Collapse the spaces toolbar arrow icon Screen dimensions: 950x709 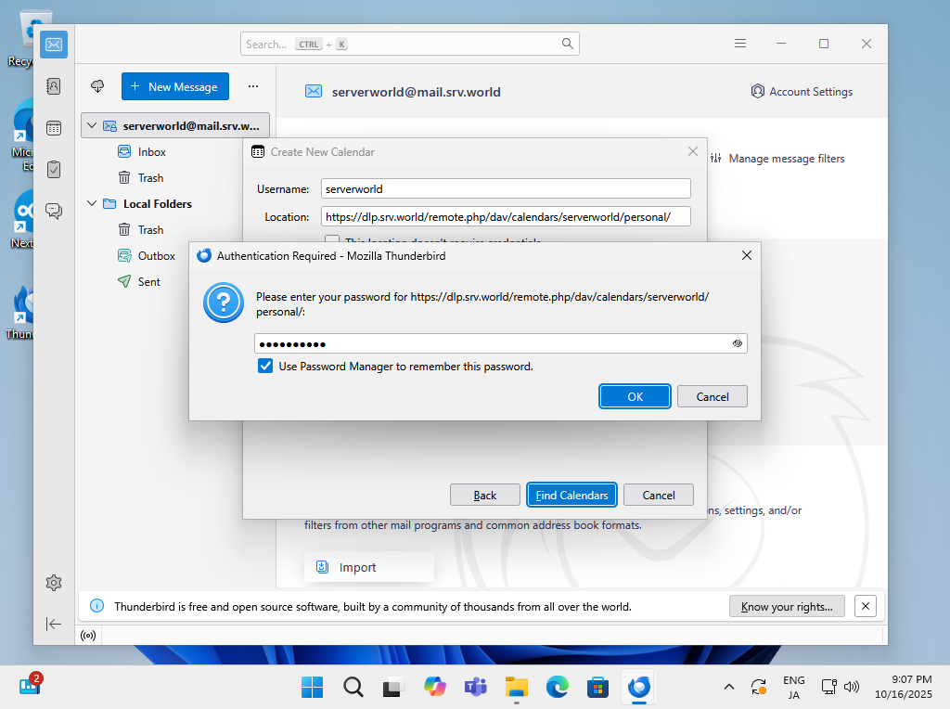click(54, 624)
